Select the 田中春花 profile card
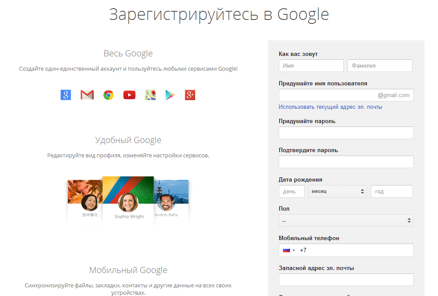 click(85, 200)
